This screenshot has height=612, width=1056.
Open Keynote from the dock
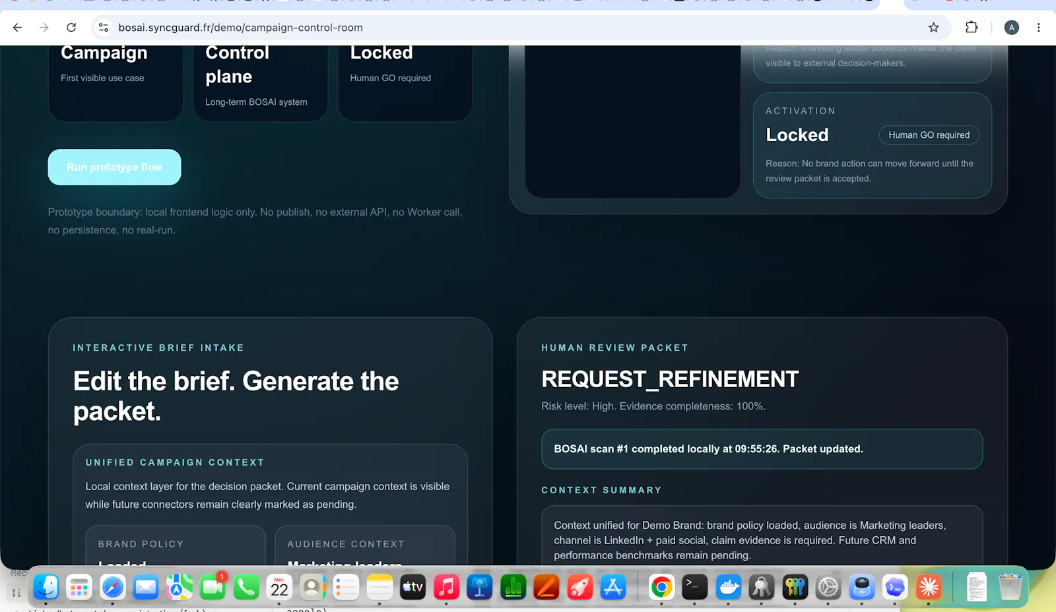480,587
